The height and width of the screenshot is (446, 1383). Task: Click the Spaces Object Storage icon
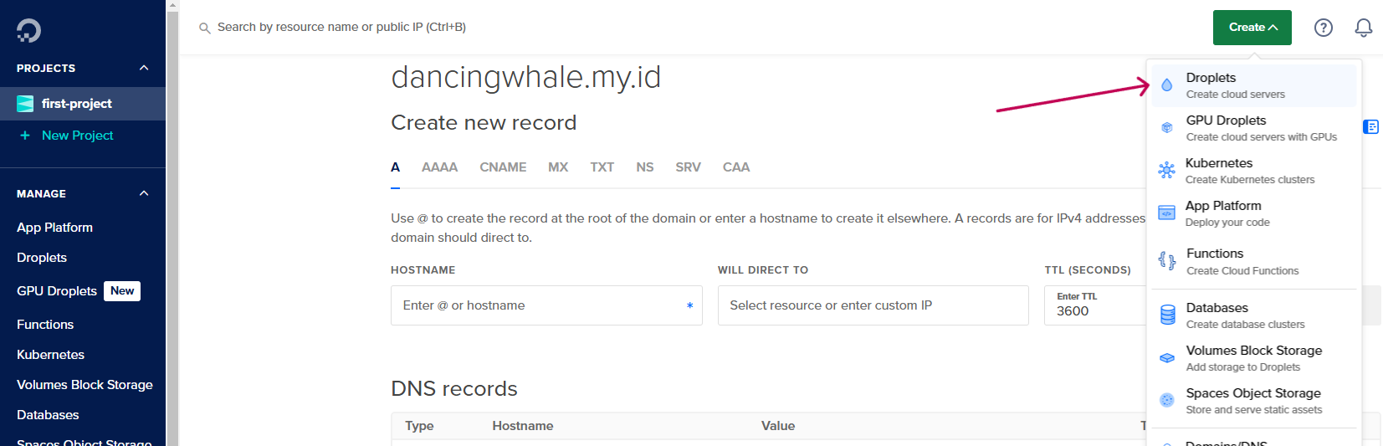coord(1166,401)
